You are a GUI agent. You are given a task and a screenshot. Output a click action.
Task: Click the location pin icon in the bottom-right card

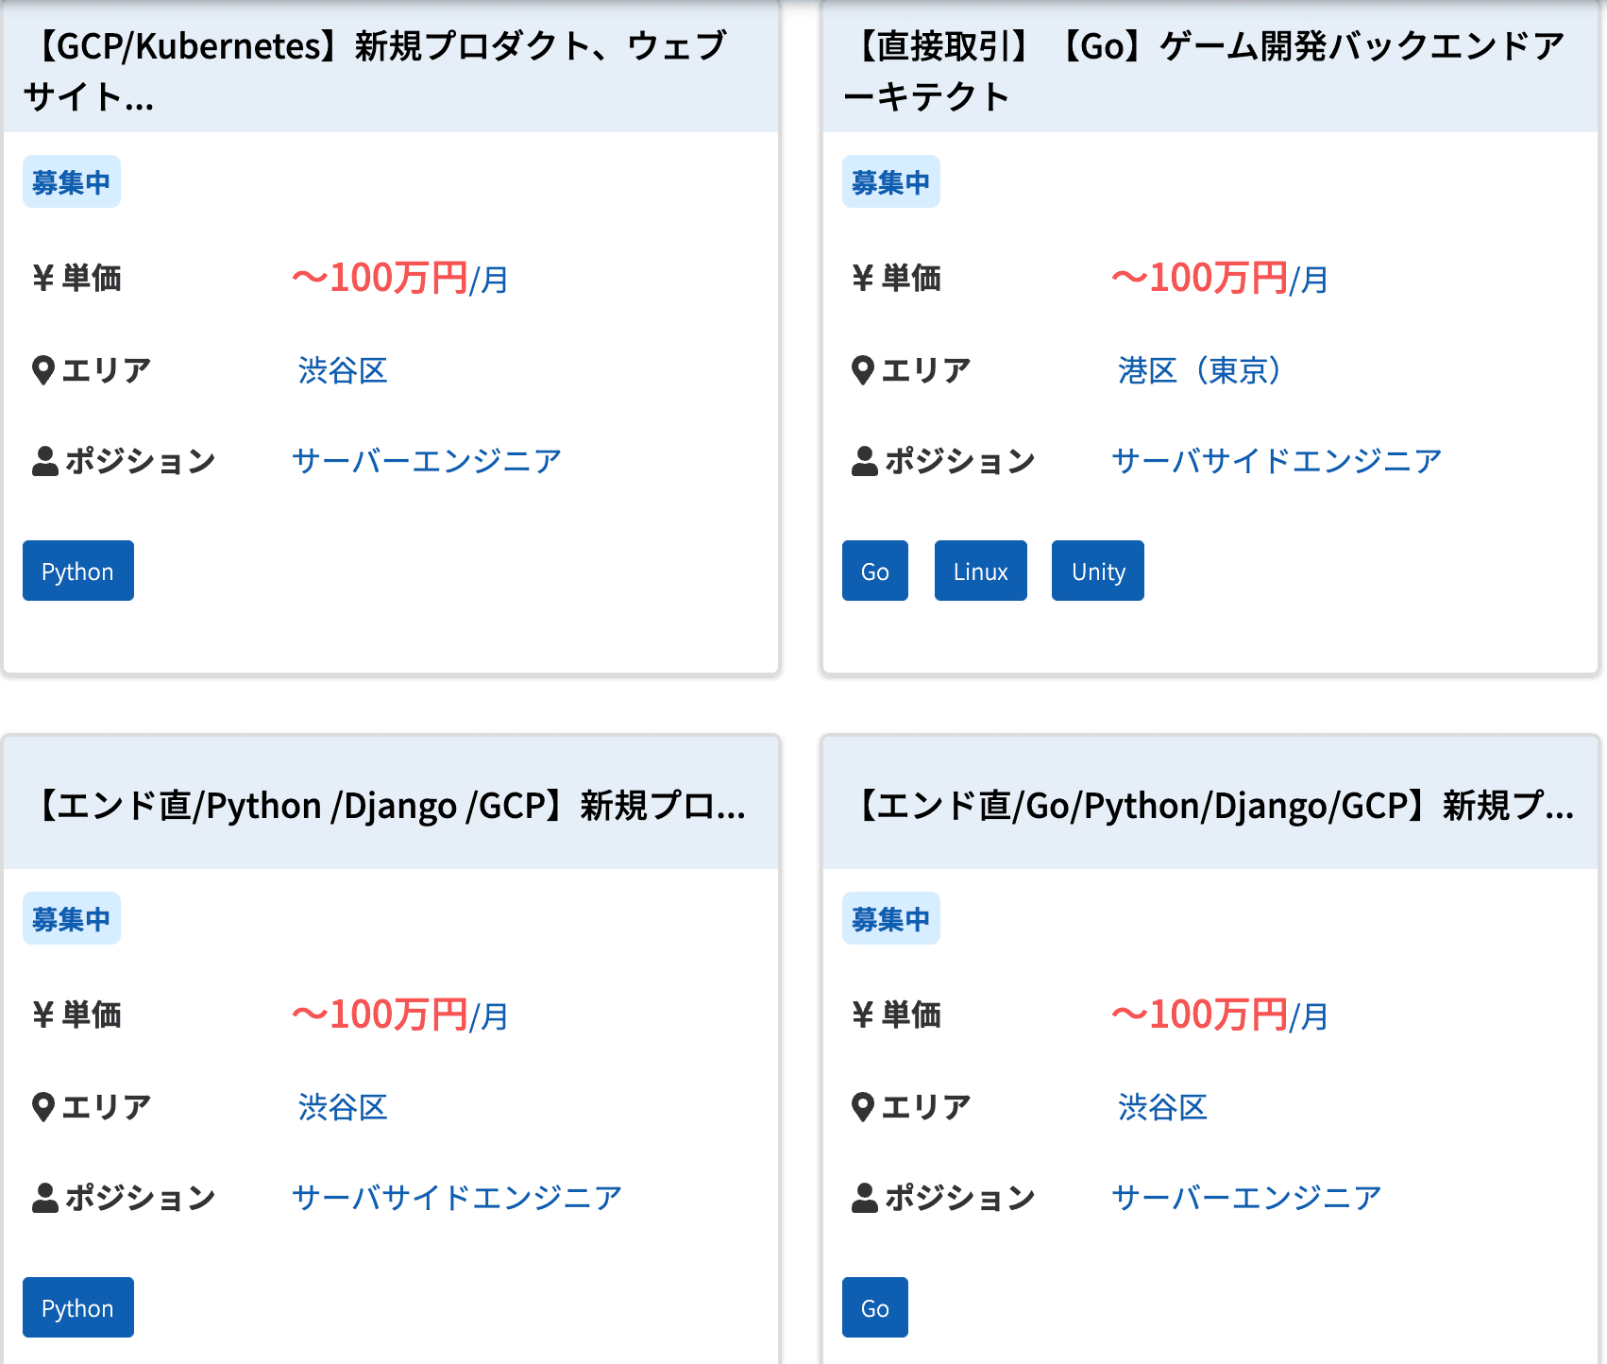(x=862, y=1107)
